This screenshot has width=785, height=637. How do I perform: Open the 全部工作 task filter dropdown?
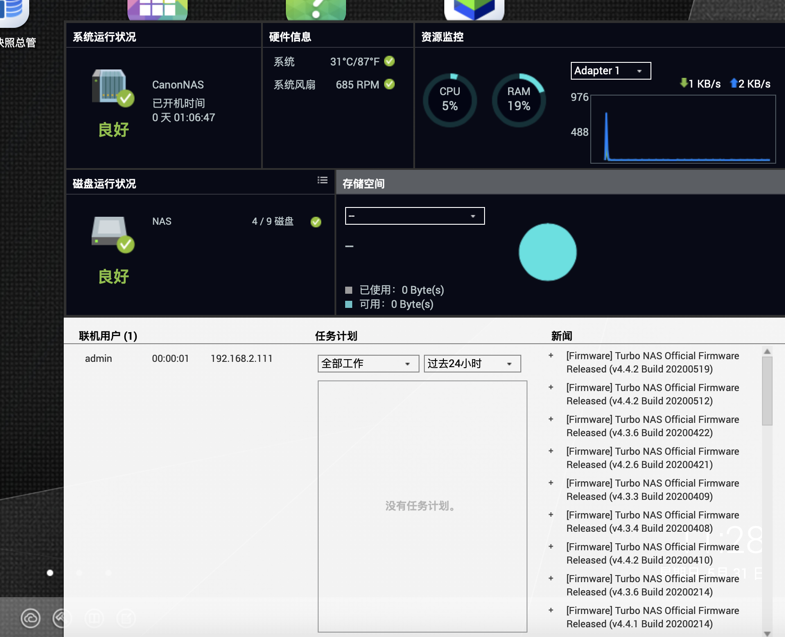point(368,364)
